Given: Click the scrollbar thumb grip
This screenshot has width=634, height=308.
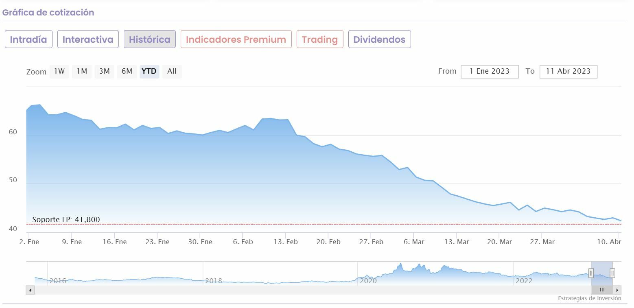Looking at the screenshot, I should coord(602,290).
